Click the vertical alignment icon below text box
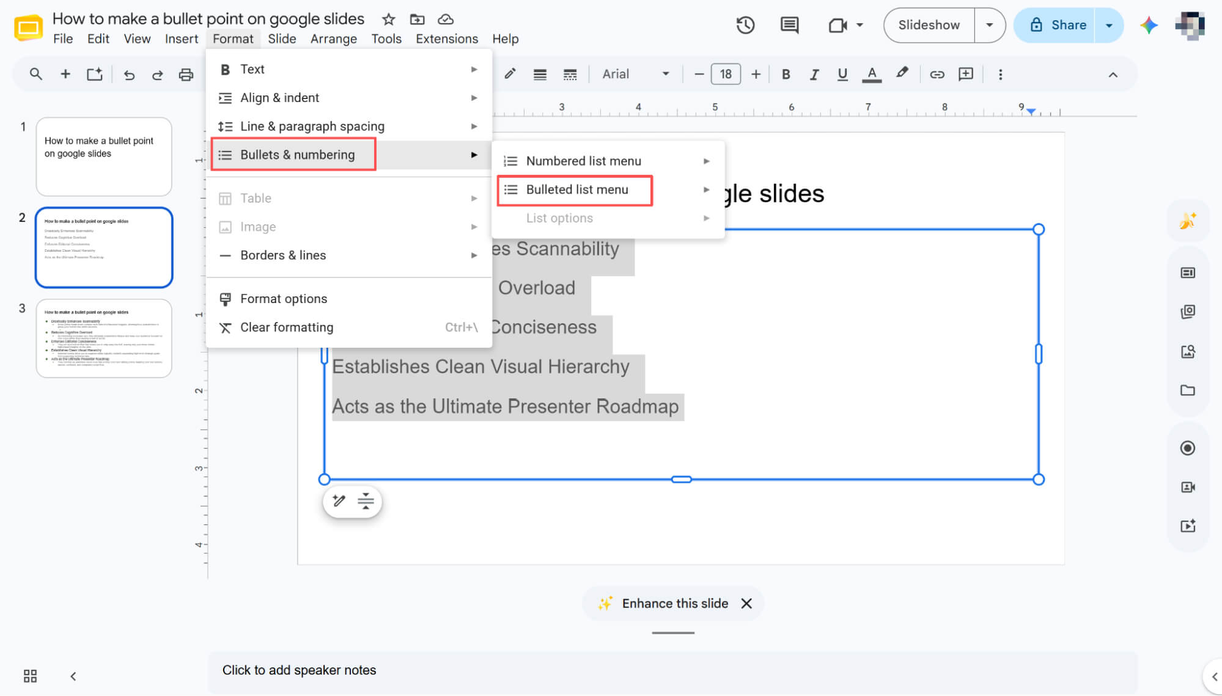1222x696 pixels. click(x=366, y=501)
